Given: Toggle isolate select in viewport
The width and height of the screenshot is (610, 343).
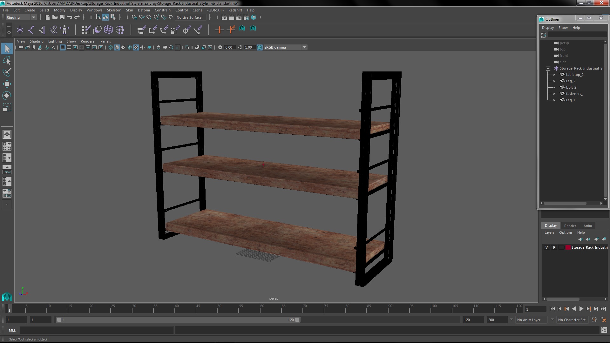Looking at the screenshot, I should click(187, 47).
